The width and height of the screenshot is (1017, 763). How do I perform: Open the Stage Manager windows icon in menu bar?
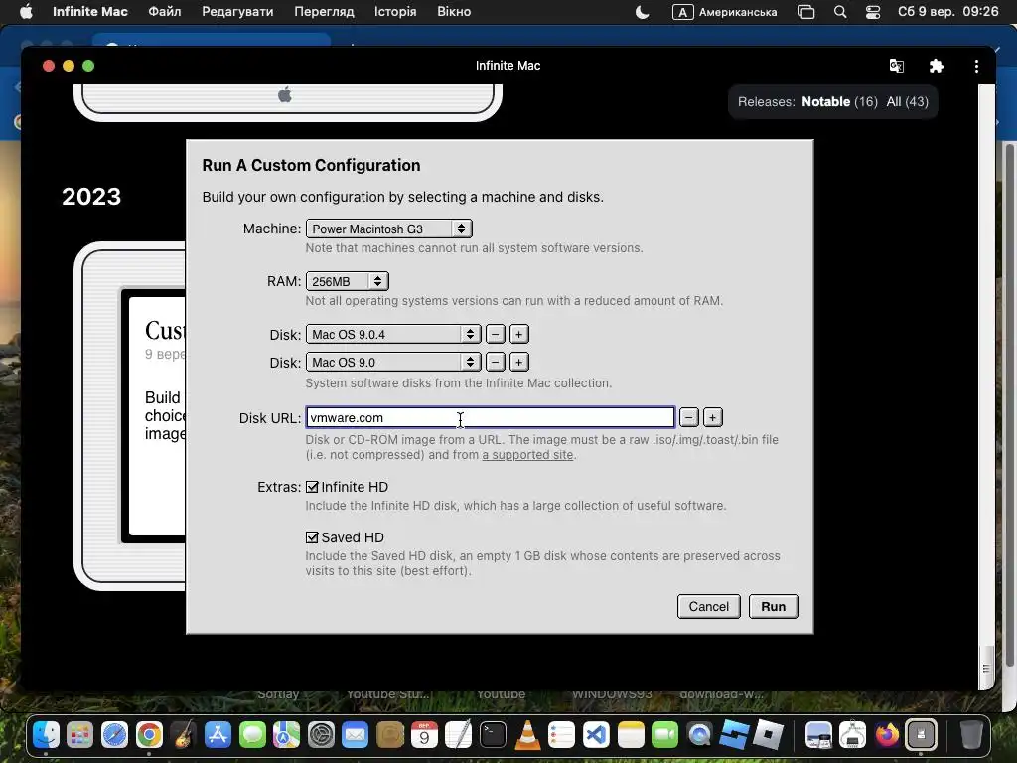(805, 12)
